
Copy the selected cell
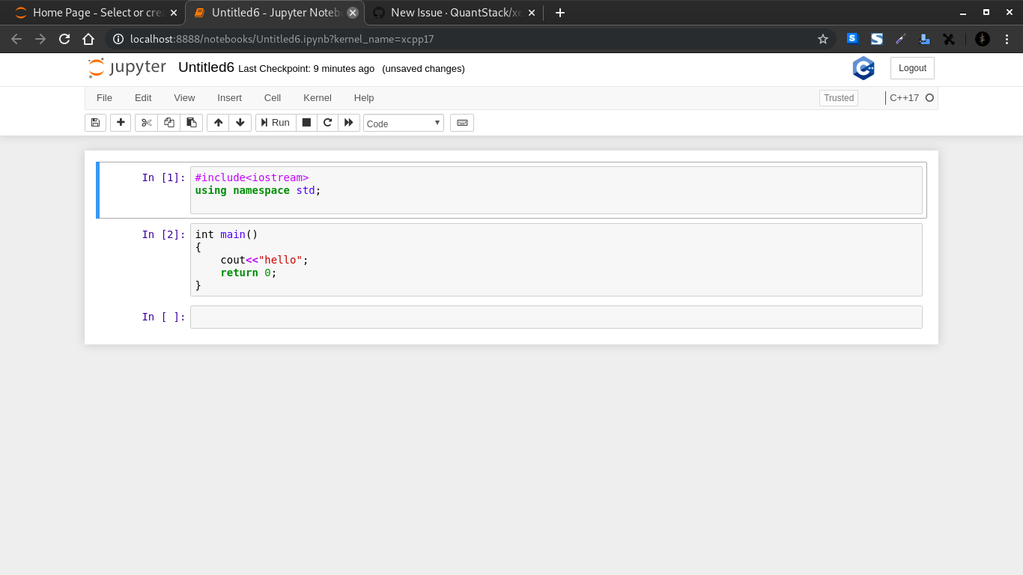[x=169, y=122]
